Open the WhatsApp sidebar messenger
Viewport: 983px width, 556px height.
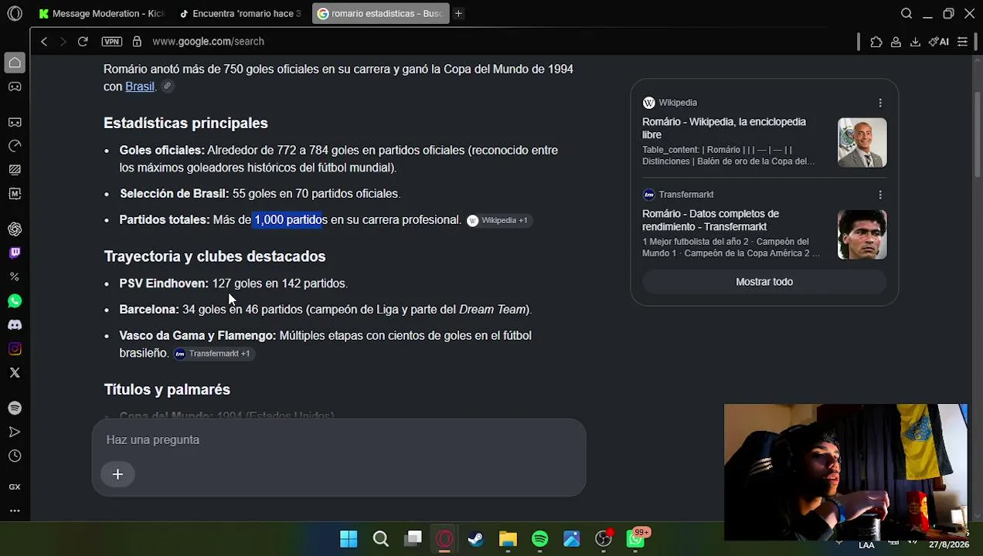click(x=15, y=301)
